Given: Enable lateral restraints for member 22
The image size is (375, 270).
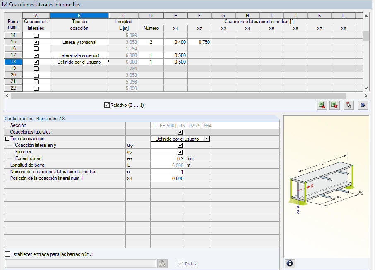Looking at the screenshot, I should pyautogui.click(x=36, y=88).
